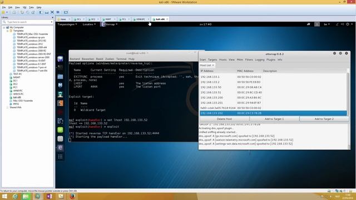Select highlighted host row 192.168.133.202

pos(273,113)
